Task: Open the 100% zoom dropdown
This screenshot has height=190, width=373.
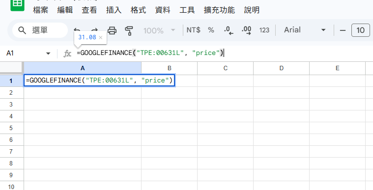Action: [x=159, y=30]
